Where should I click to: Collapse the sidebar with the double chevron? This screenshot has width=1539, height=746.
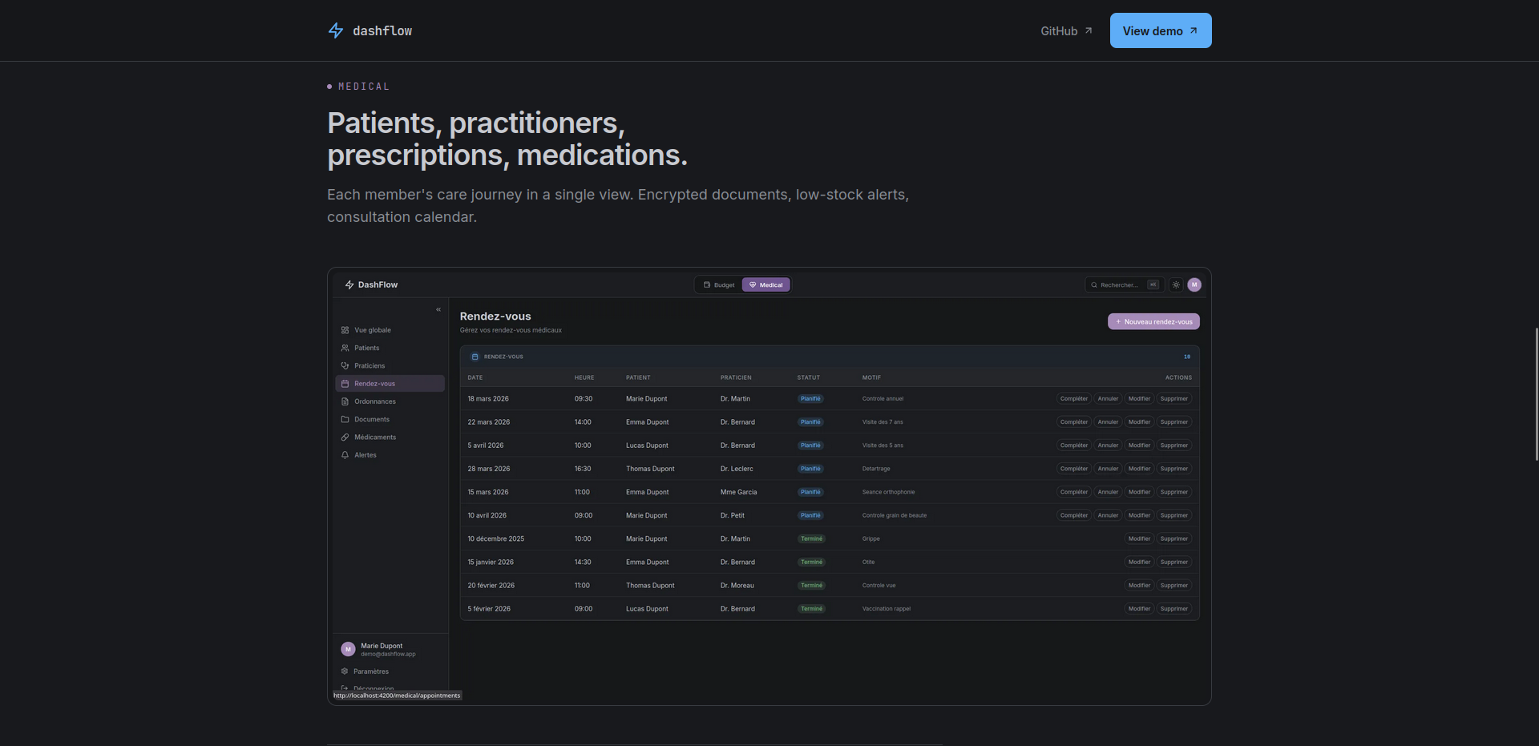coord(438,309)
